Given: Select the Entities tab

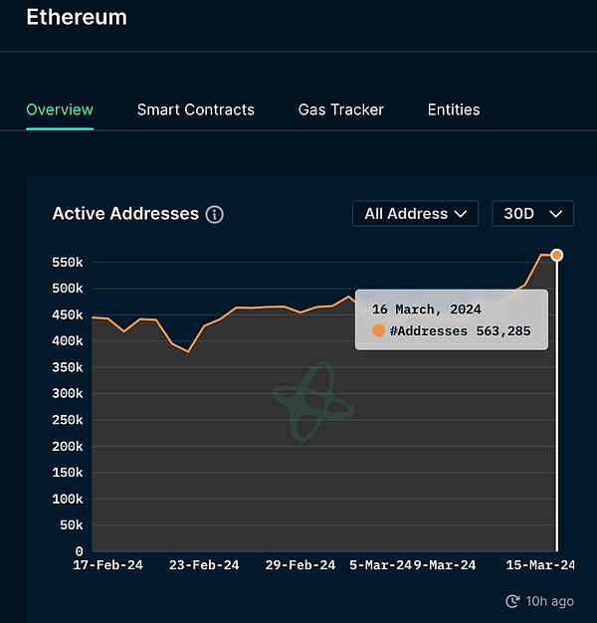Looking at the screenshot, I should [454, 109].
